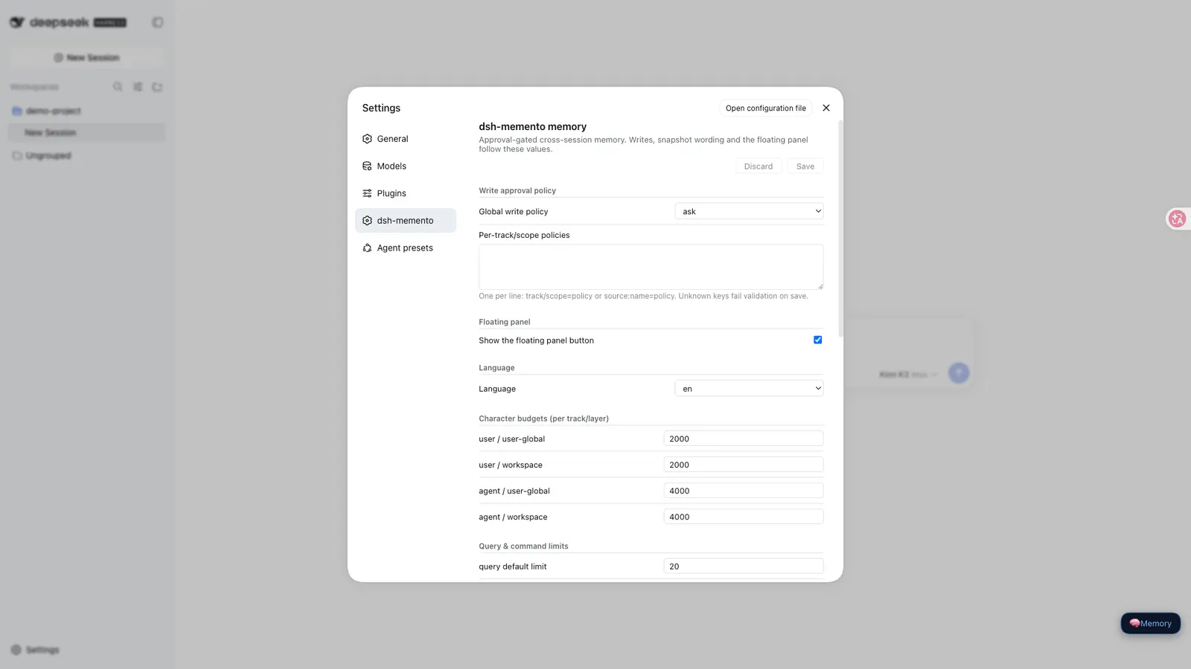Edit the agent / user-global budget field
This screenshot has width=1191, height=669.
744,491
